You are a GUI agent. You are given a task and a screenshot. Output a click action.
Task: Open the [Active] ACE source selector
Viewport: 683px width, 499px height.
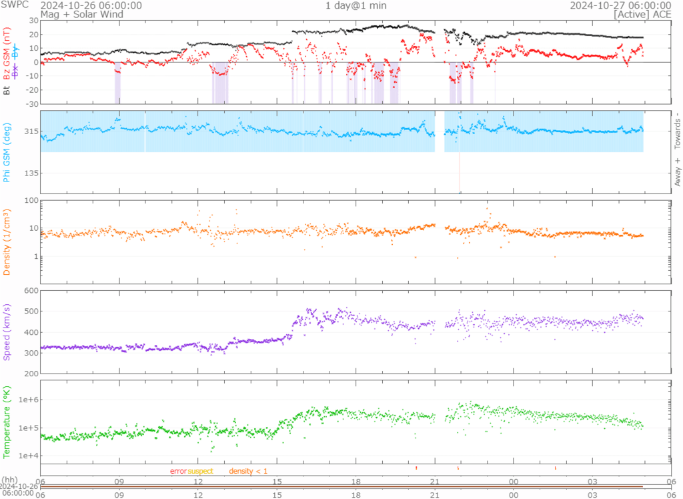coord(642,14)
